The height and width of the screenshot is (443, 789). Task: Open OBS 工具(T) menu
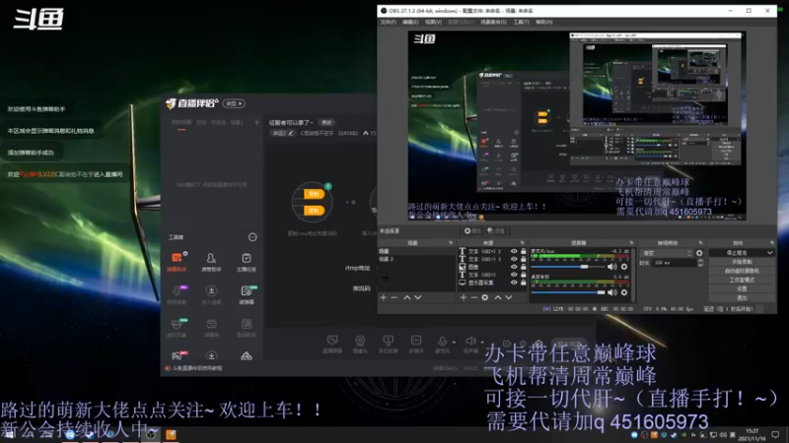click(521, 22)
